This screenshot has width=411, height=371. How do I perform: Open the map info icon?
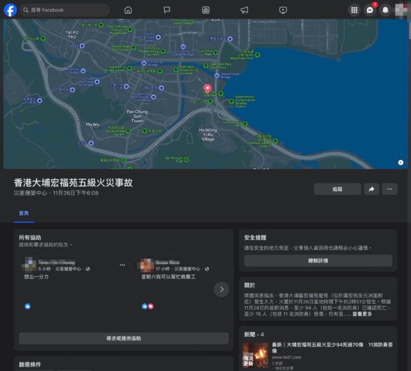pyautogui.click(x=401, y=162)
